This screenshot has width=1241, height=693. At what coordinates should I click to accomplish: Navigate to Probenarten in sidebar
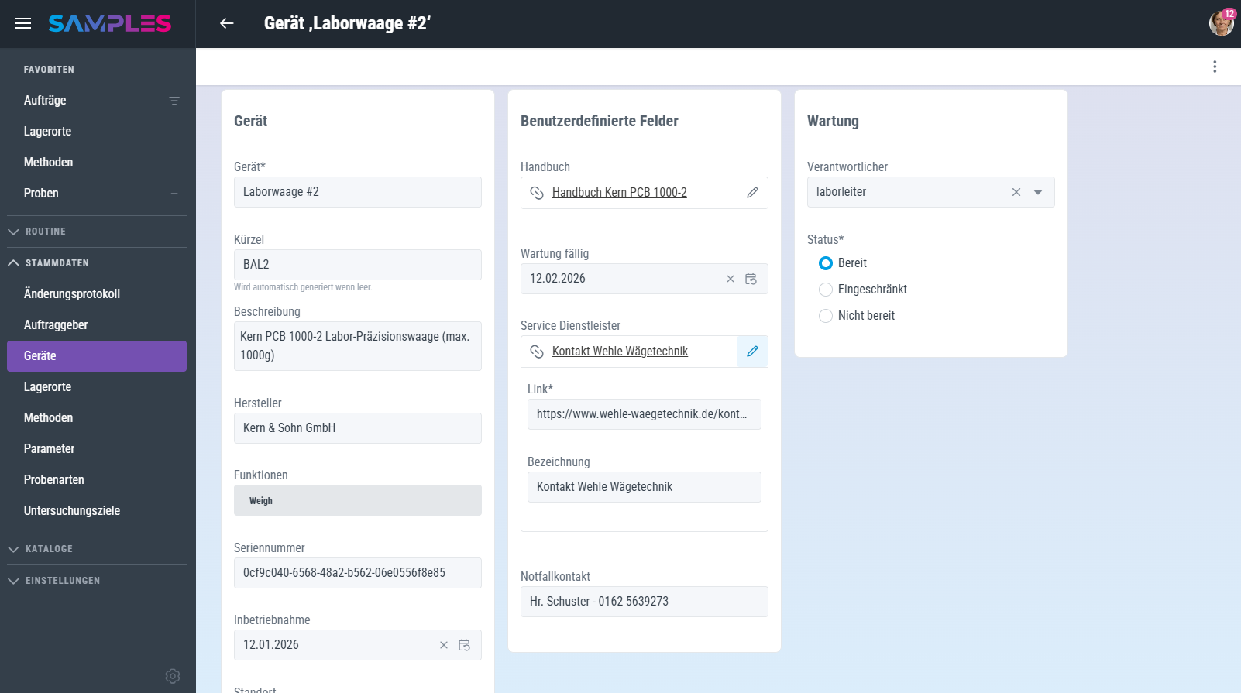[x=54, y=480]
